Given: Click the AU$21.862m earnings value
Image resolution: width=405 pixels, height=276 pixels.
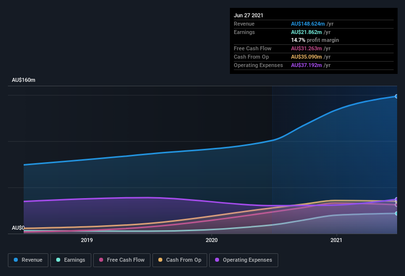Looking at the screenshot, I should click(306, 32).
